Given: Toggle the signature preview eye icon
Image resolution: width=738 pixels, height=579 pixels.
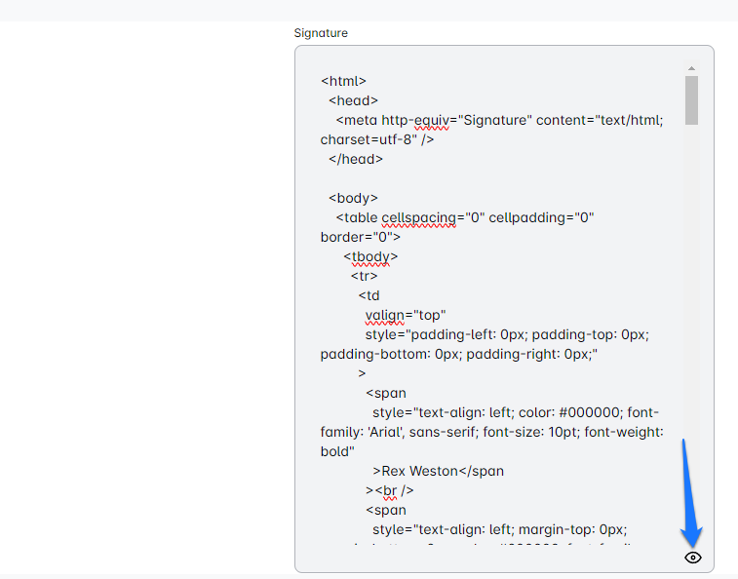Looking at the screenshot, I should pos(693,558).
